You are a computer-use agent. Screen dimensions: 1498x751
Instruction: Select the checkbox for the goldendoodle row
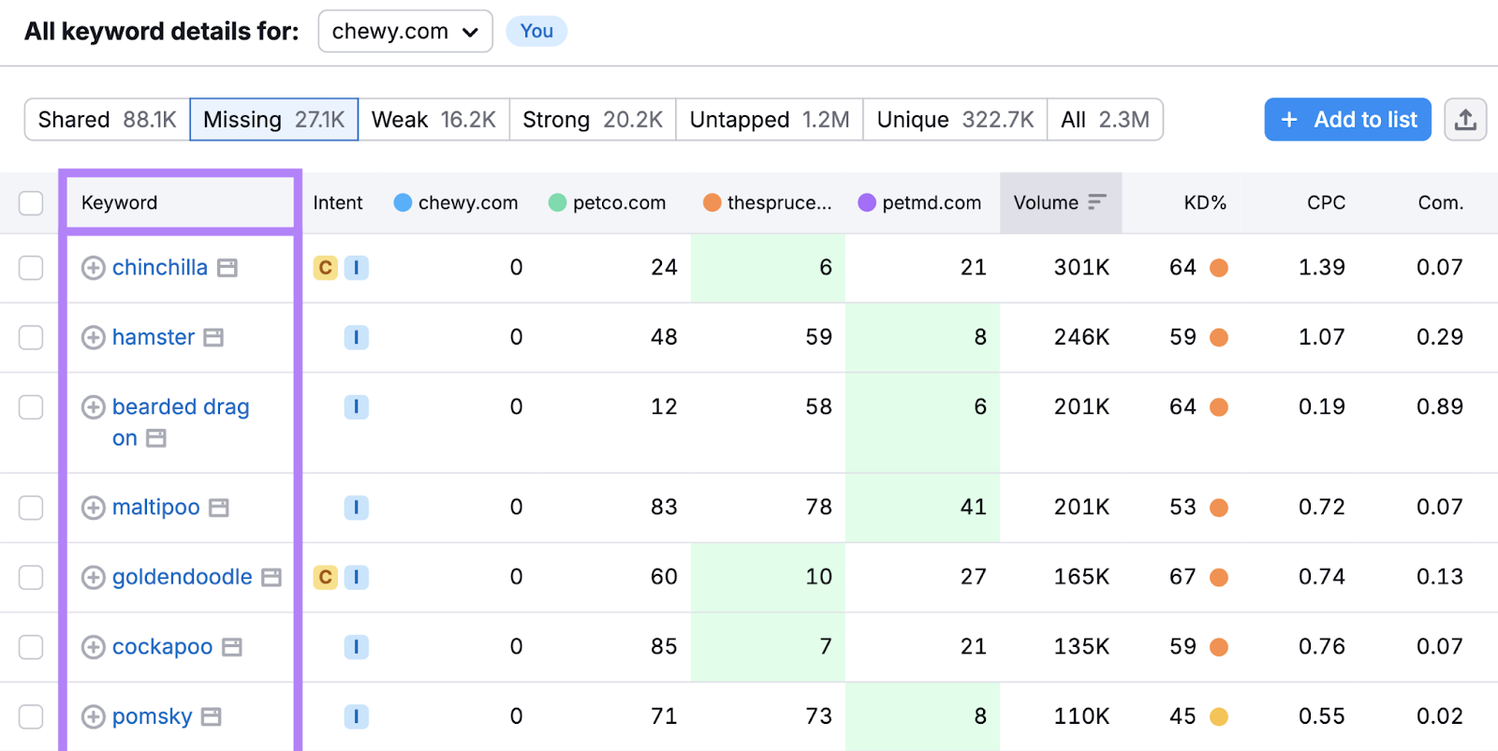[31, 578]
